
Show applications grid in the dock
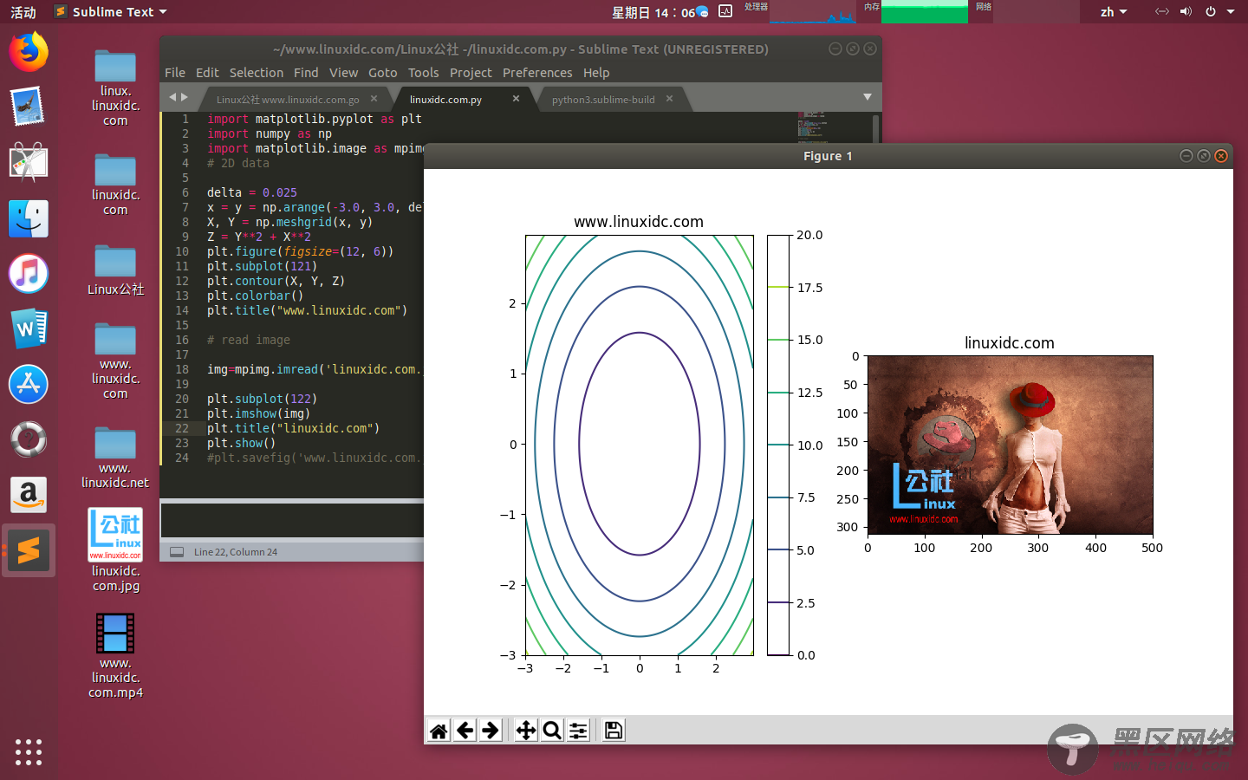pyautogui.click(x=29, y=751)
